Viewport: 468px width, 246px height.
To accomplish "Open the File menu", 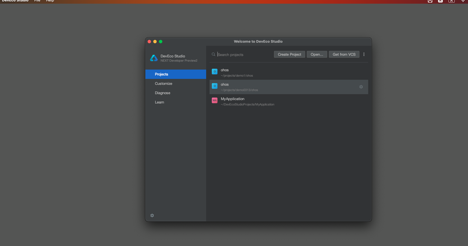I will [37, 1].
